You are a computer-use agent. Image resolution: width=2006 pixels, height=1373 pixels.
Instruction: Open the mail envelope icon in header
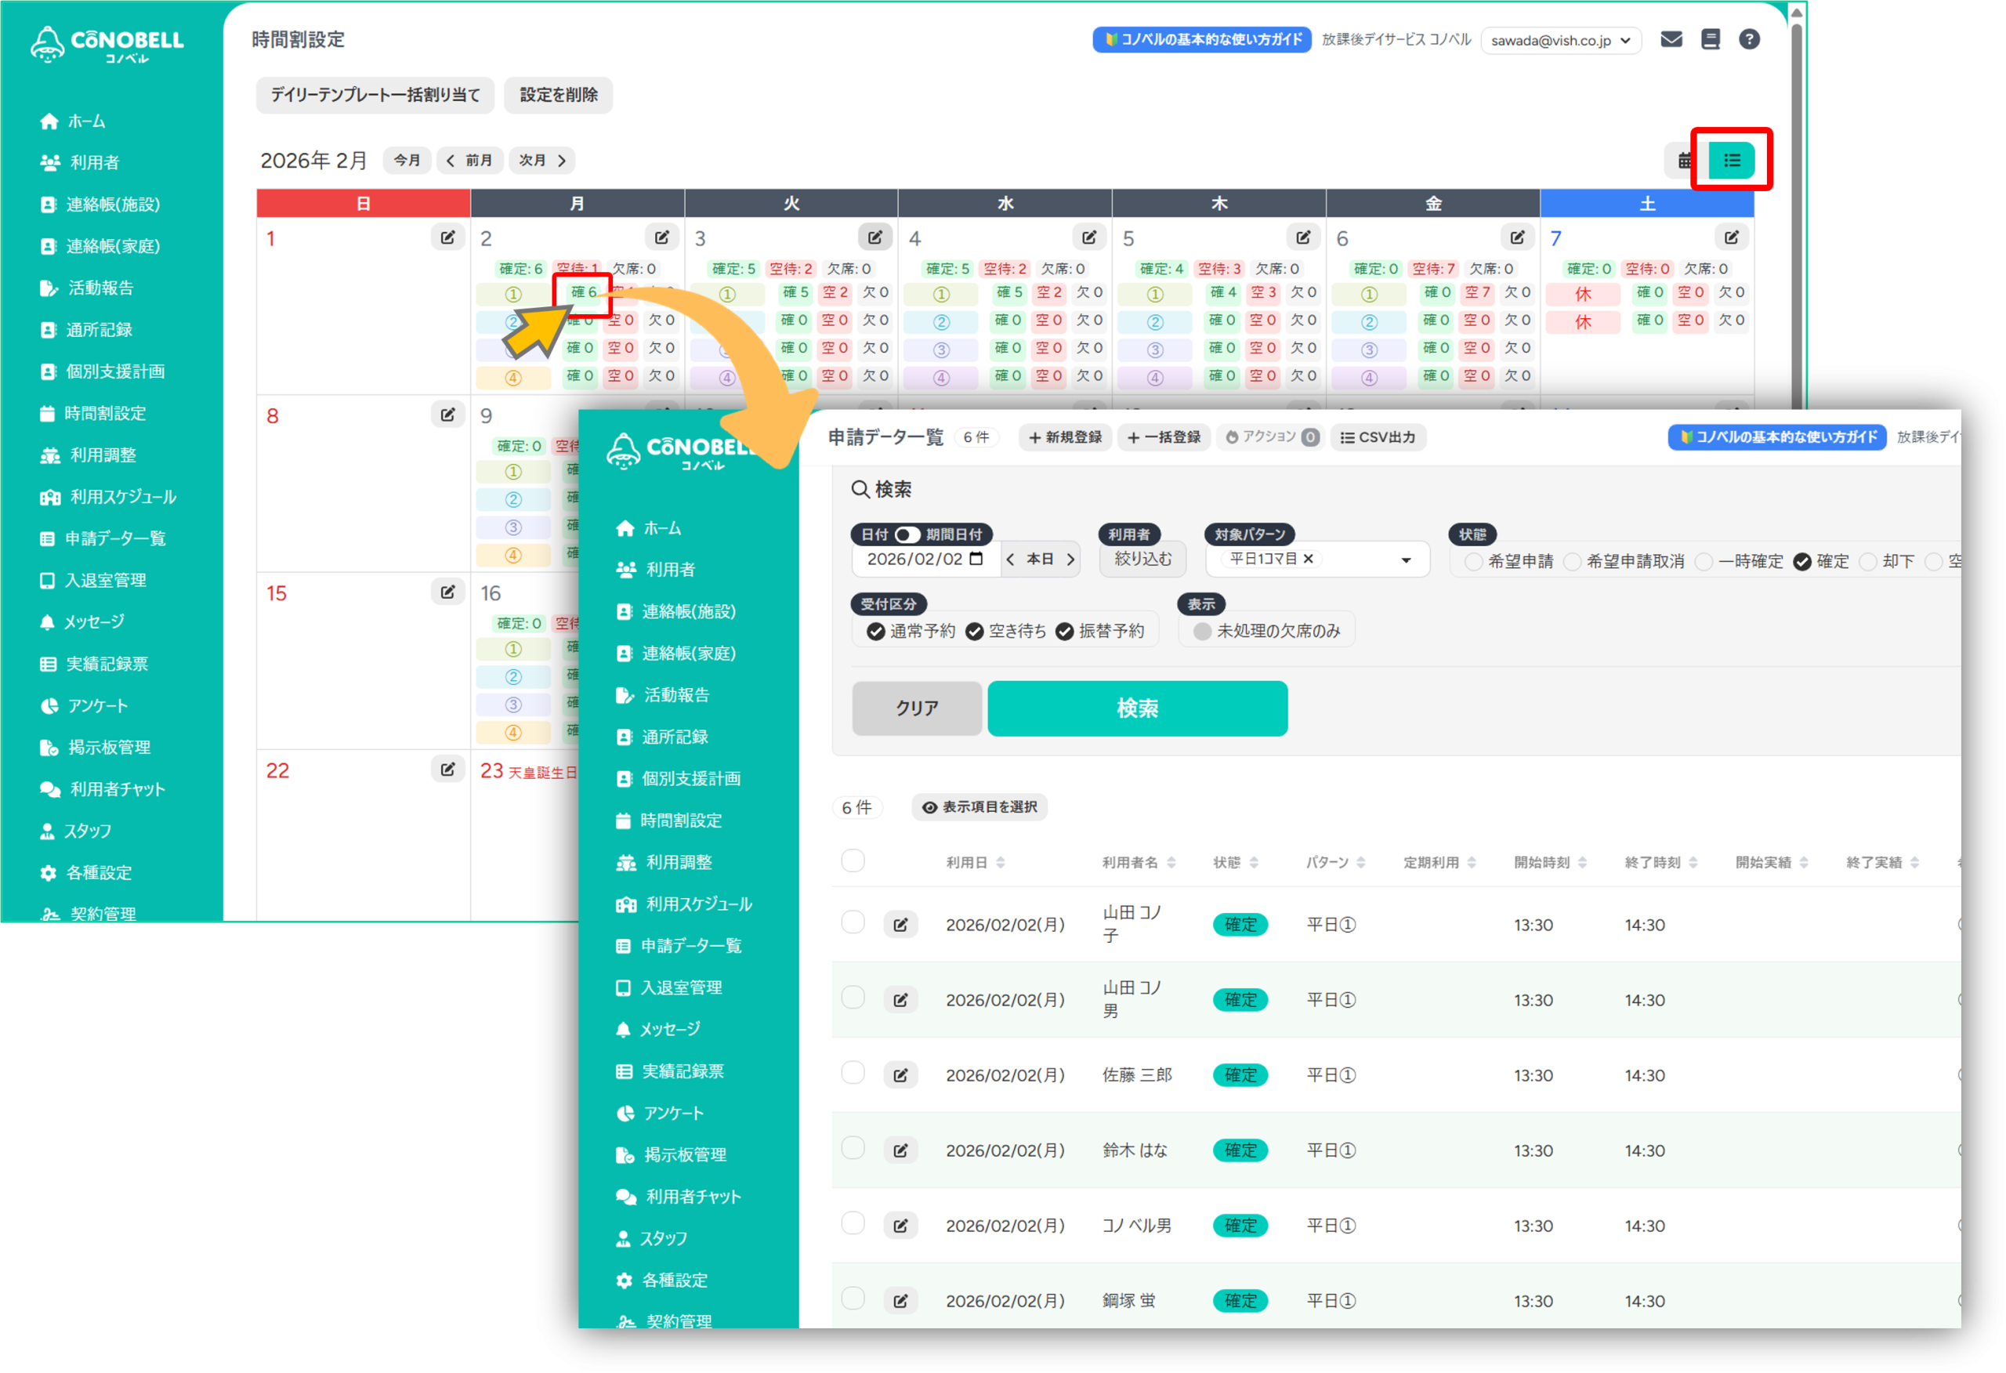[1671, 40]
